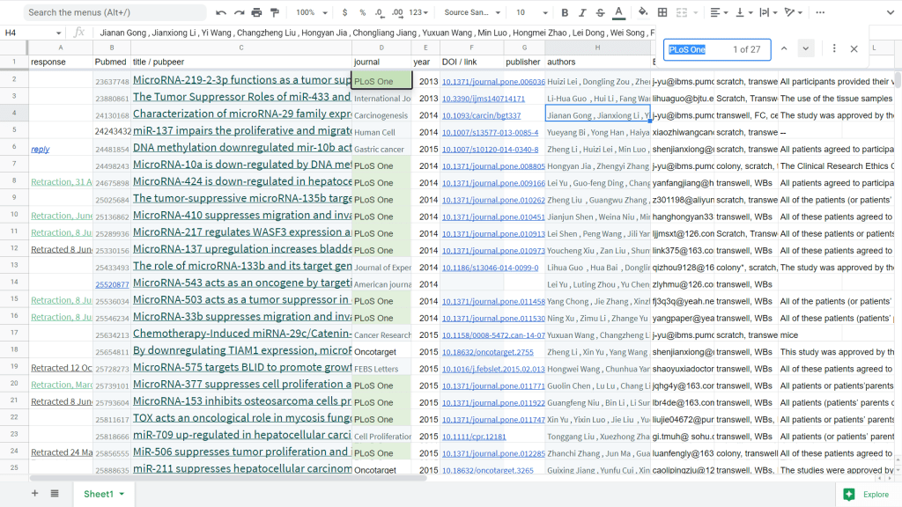The image size is (902, 507).
Task: Open the Source Sans font dropdown
Action: (472, 12)
